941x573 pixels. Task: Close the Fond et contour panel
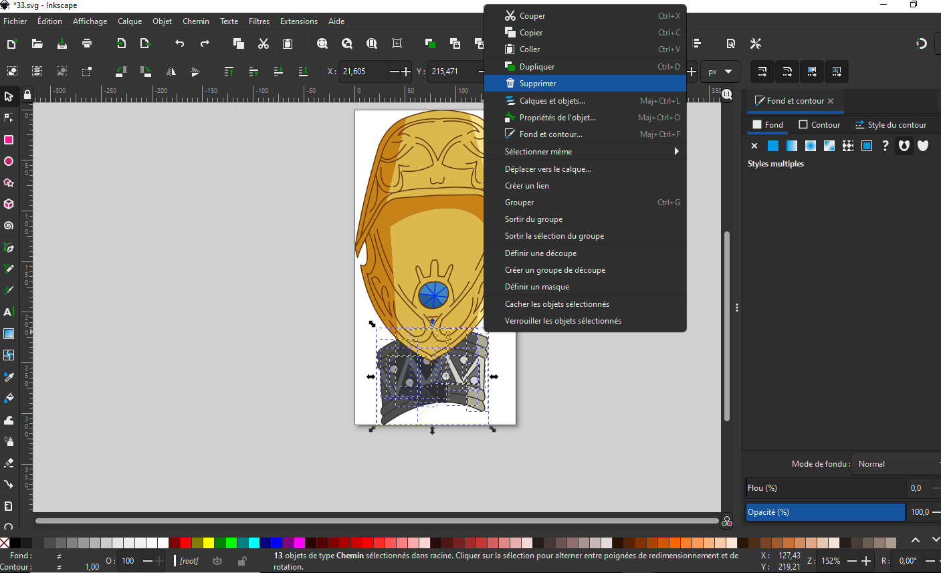pos(830,101)
